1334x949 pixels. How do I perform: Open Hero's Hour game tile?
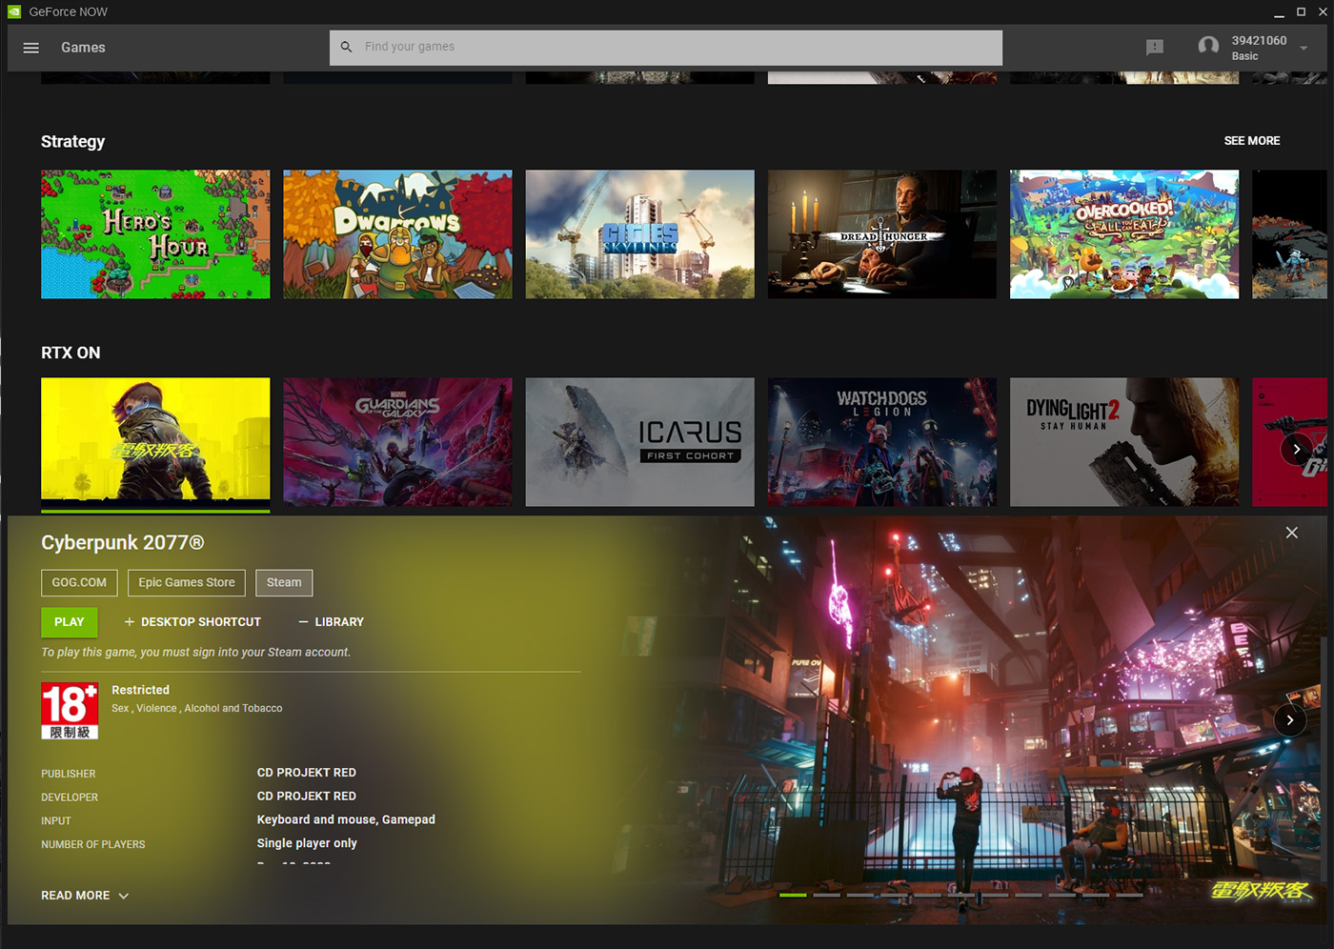pyautogui.click(x=155, y=234)
